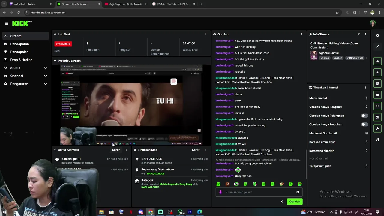Toggle the wrench widget icon in sidebar

point(377,128)
